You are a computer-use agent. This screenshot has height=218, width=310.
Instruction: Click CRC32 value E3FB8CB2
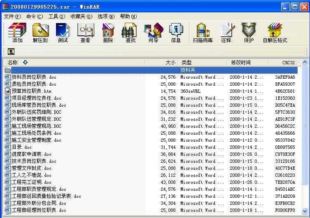(x=285, y=203)
